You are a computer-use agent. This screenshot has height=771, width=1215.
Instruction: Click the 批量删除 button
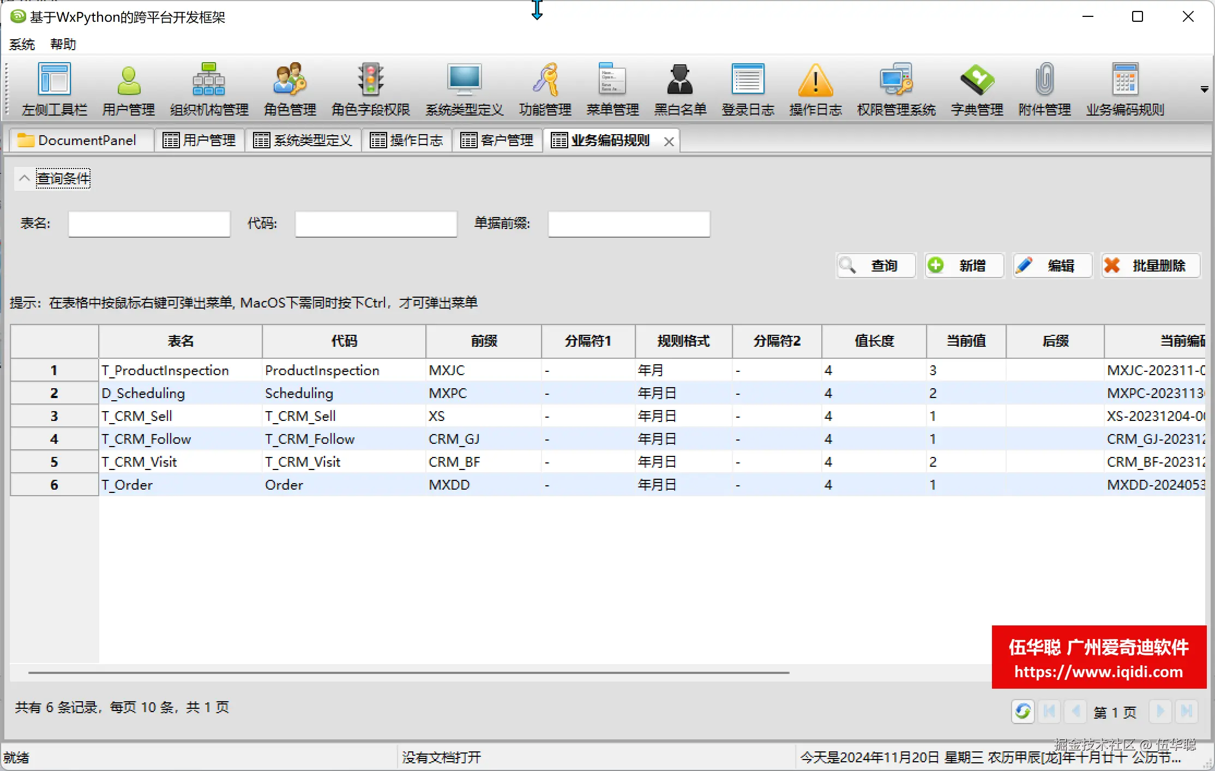[x=1151, y=266]
